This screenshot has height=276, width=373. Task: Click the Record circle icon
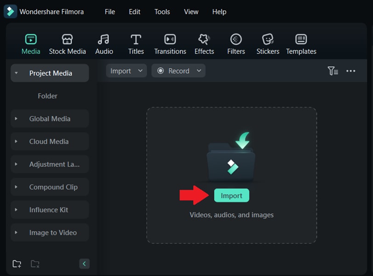(161, 71)
